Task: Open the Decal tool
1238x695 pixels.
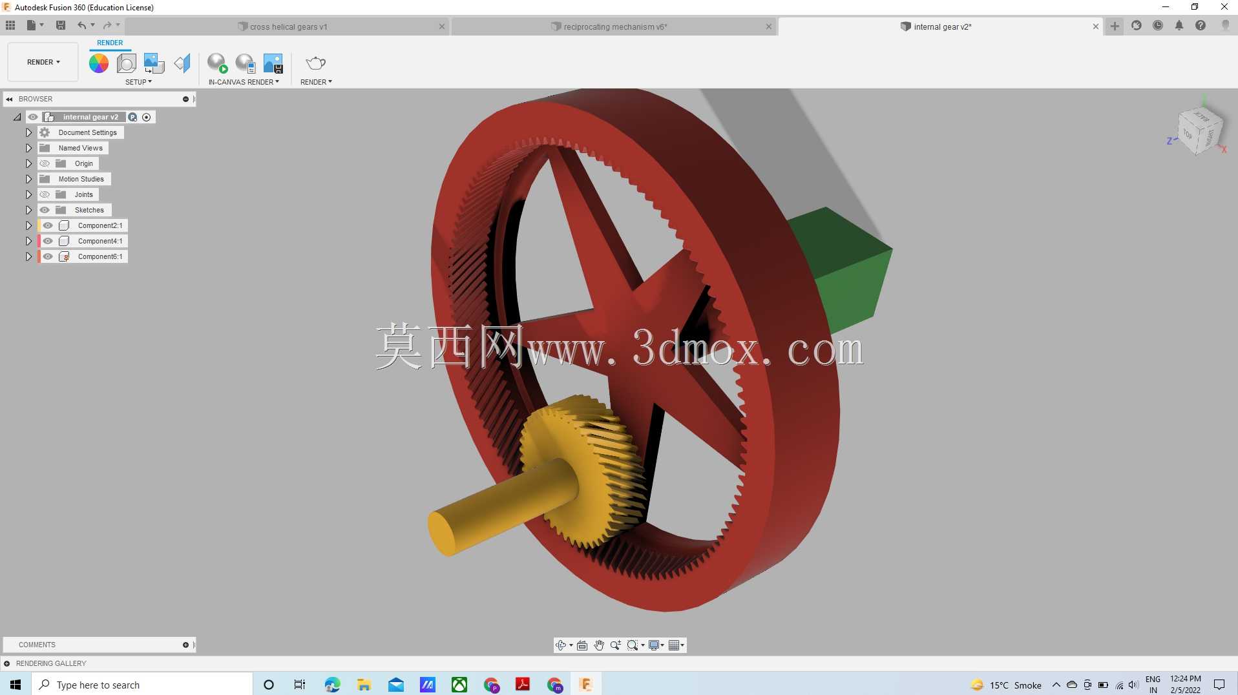Action: (x=154, y=63)
